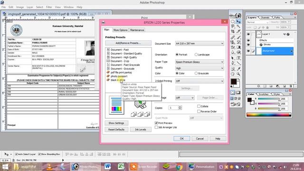
Task: Select the Notes tool
Action: click(x=233, y=69)
